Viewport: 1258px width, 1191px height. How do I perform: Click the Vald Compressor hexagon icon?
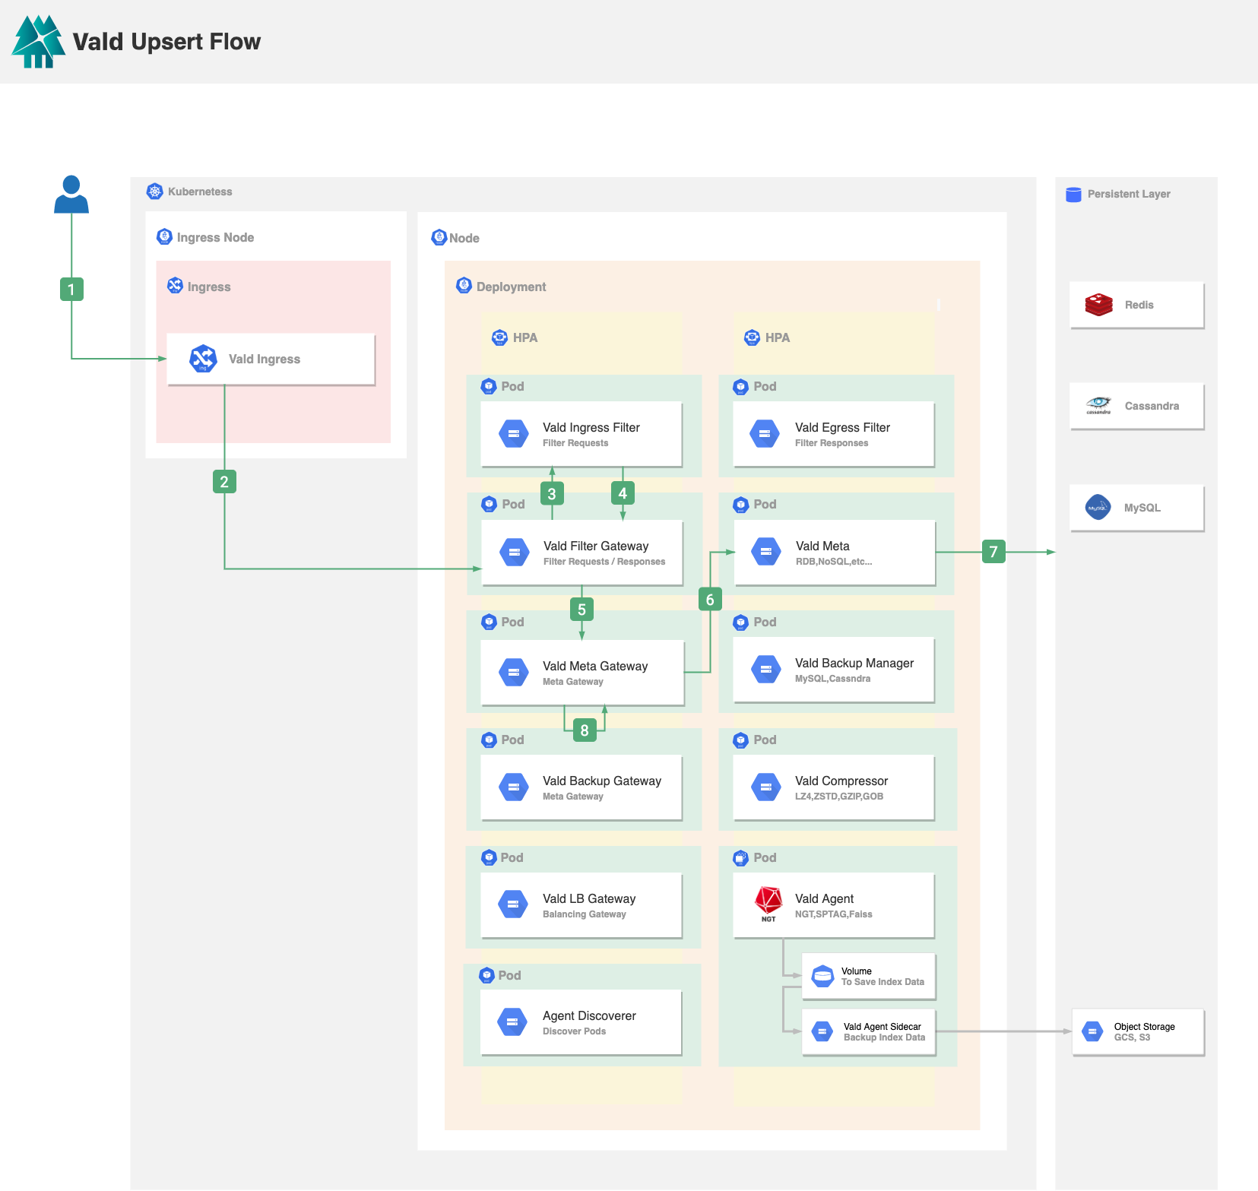click(765, 787)
